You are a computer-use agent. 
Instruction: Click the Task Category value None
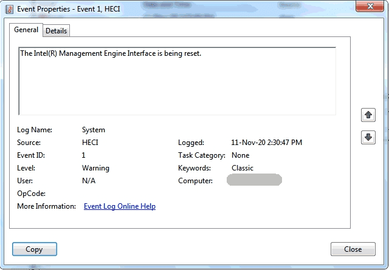click(241, 155)
